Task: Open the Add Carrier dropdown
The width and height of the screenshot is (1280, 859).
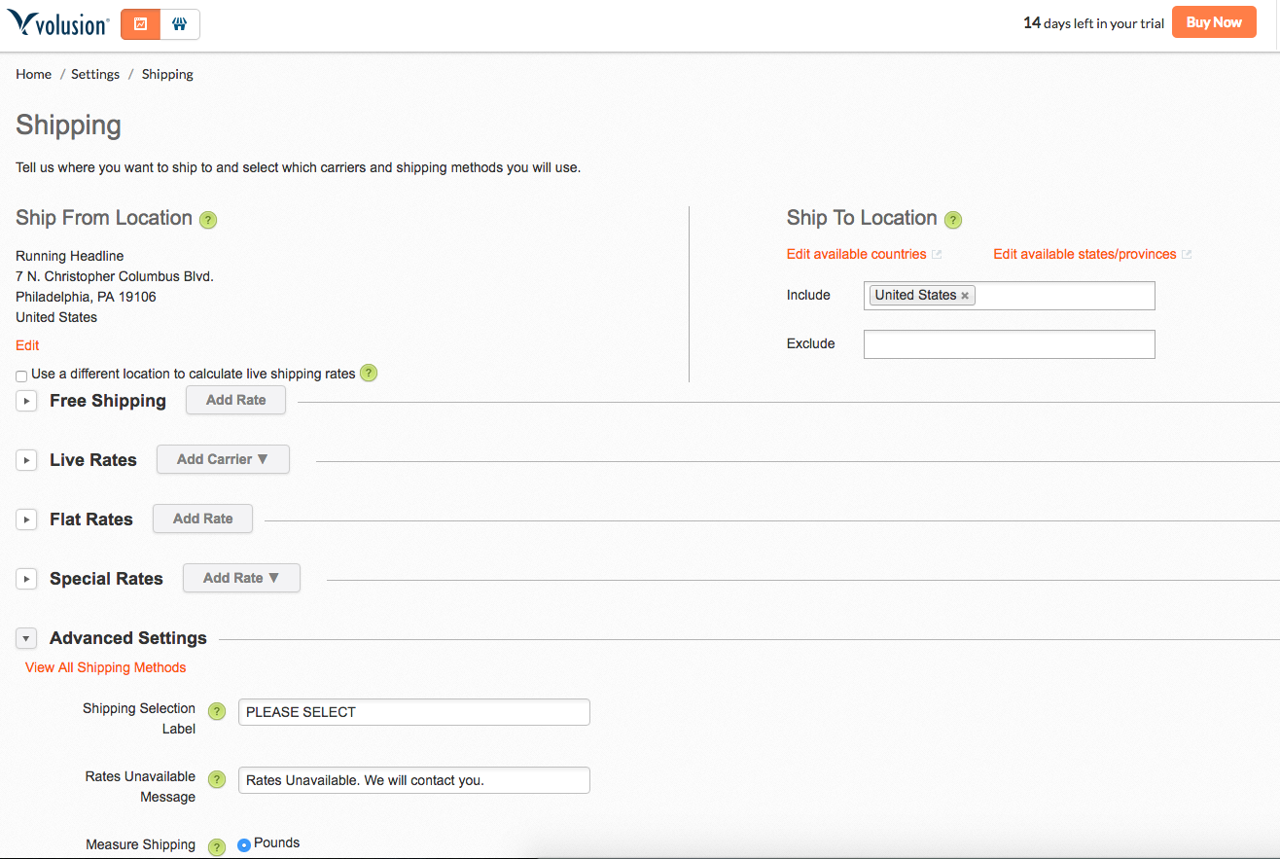Action: point(223,459)
